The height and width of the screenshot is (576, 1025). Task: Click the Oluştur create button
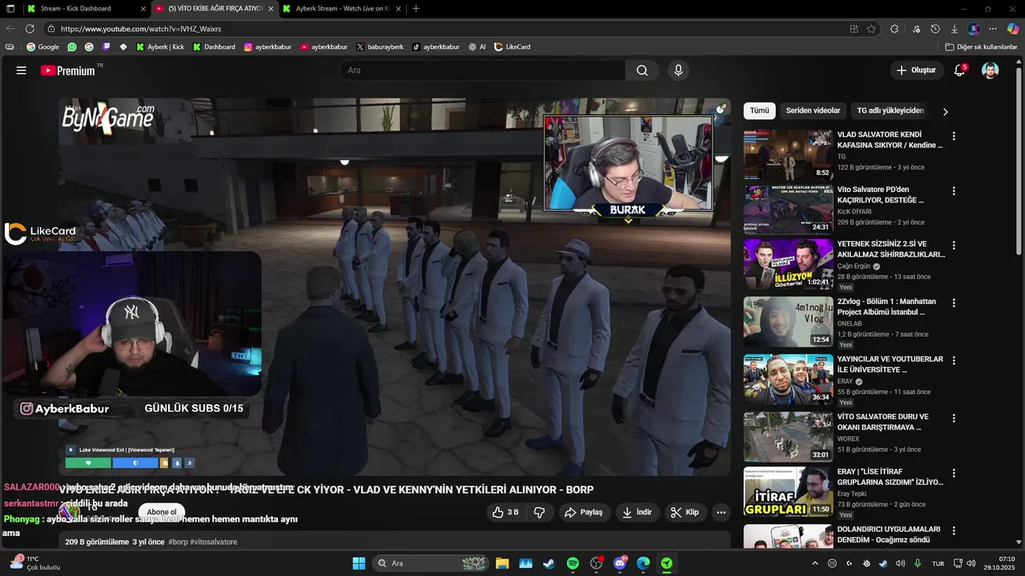click(917, 70)
